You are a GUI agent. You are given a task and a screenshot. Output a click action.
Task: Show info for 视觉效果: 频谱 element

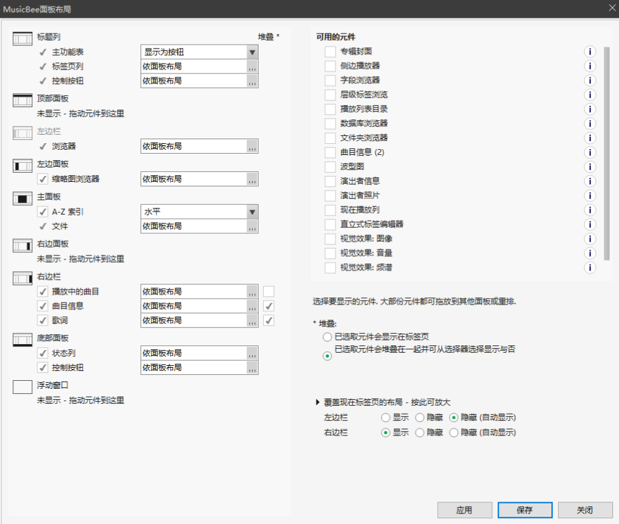[x=589, y=268]
